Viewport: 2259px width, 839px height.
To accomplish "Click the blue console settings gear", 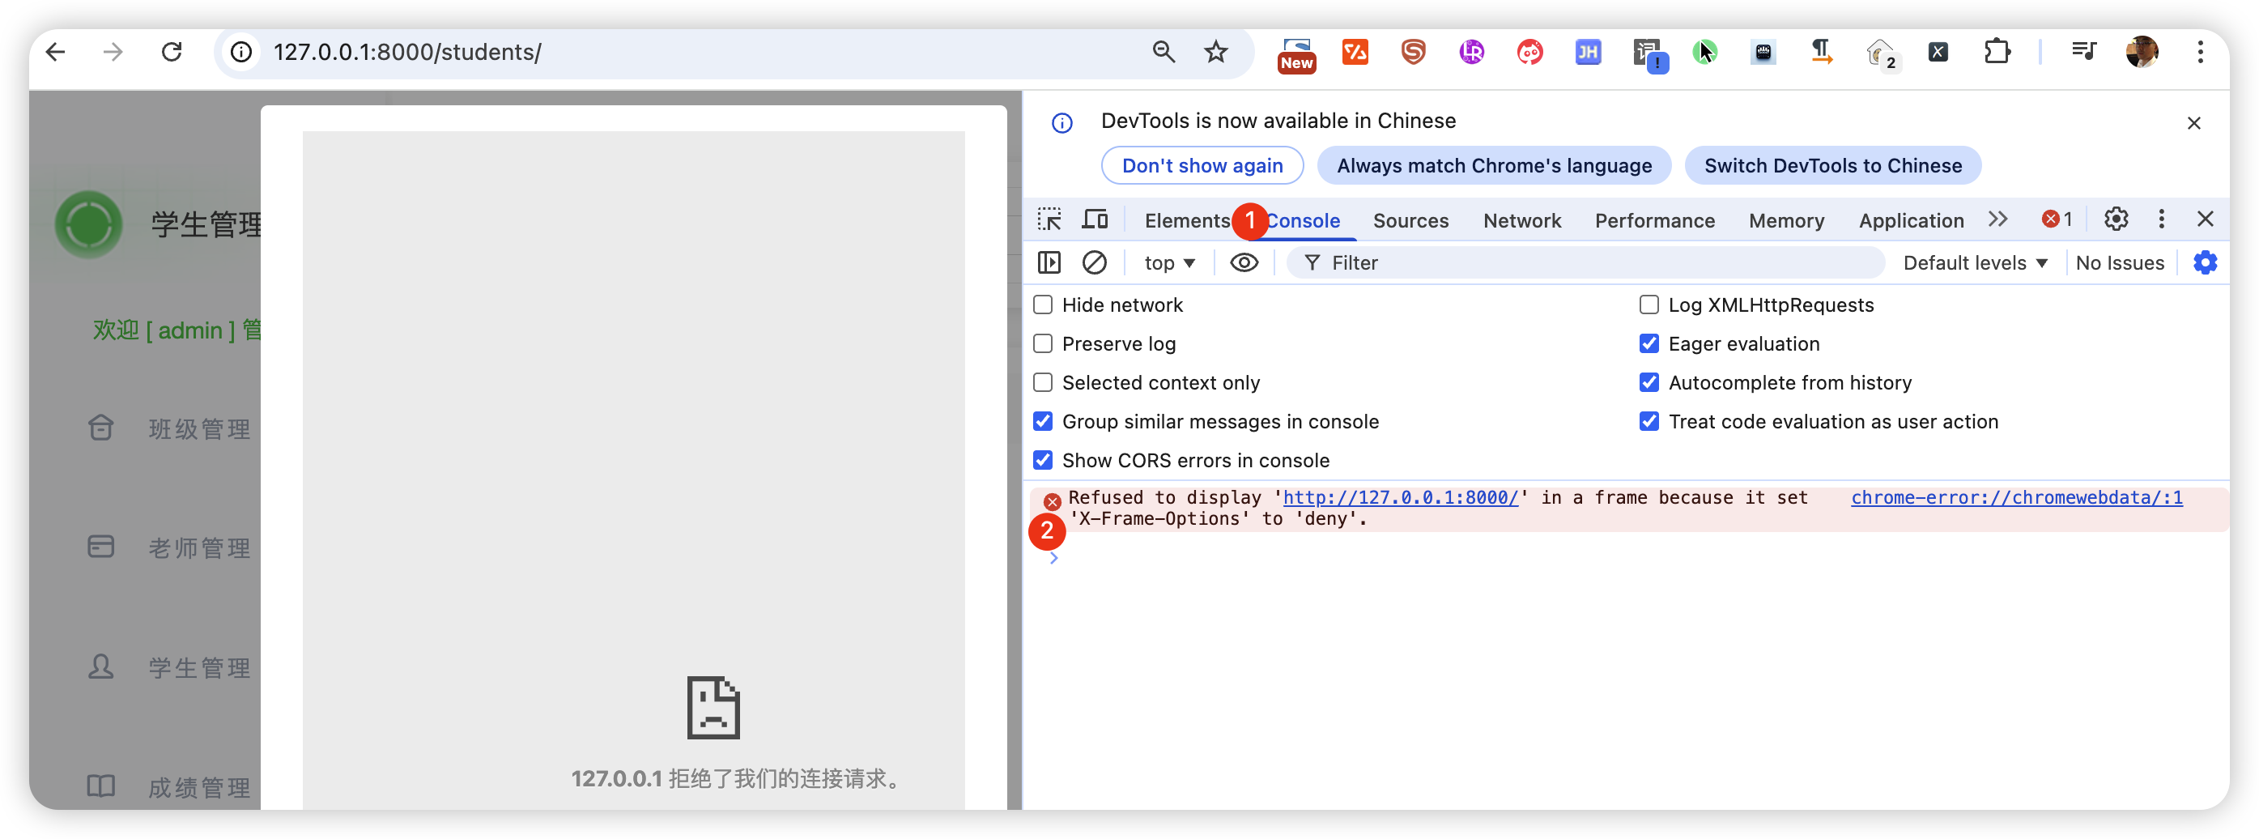I will [x=2205, y=262].
